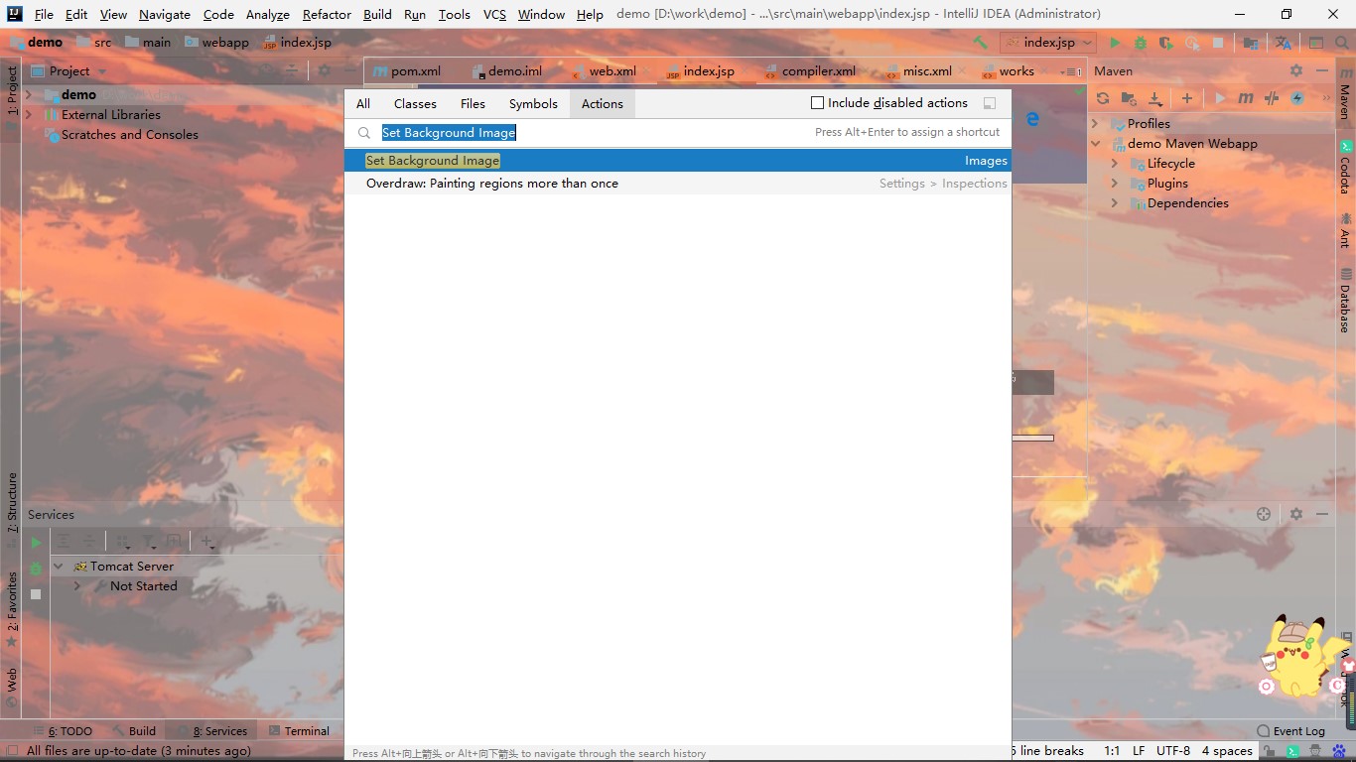Expand External Libraries node
Image resolution: width=1356 pixels, height=762 pixels.
(29, 115)
